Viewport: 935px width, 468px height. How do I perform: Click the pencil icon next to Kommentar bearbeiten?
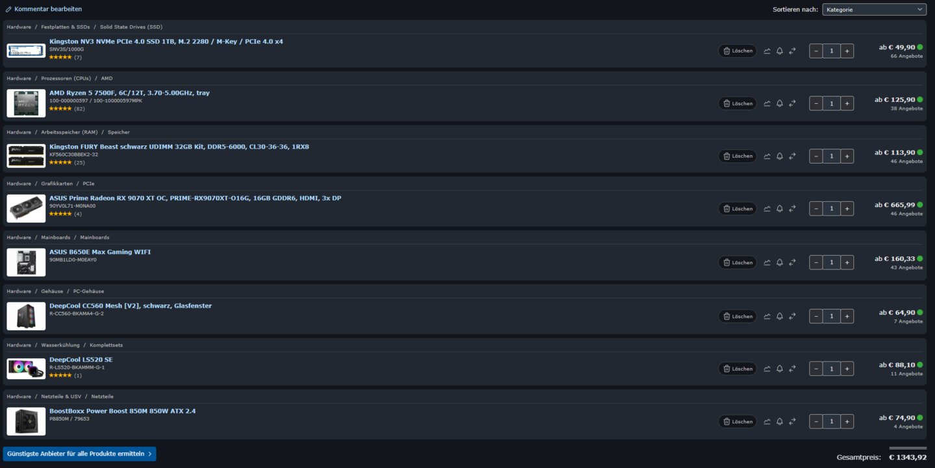tap(8, 9)
